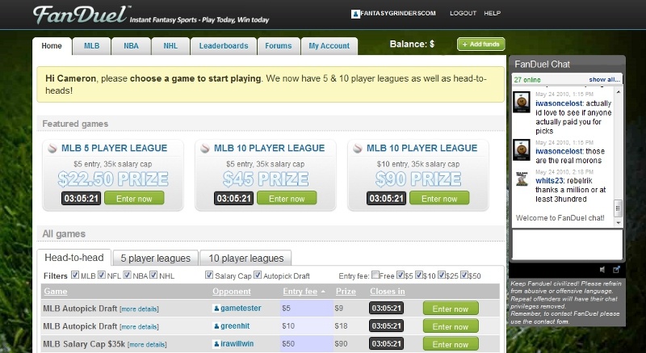The image size is (646, 353).
Task: Toggle the NFL filter checkbox
Action: click(102, 275)
